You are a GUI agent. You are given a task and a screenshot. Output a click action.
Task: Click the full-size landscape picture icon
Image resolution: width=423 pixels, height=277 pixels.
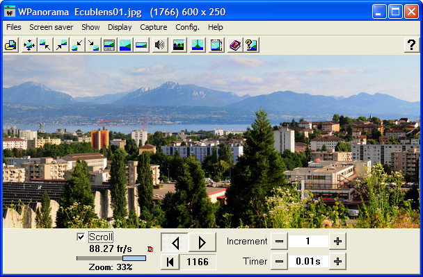pos(125,45)
